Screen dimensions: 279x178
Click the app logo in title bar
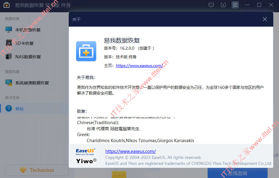(x=7, y=5)
